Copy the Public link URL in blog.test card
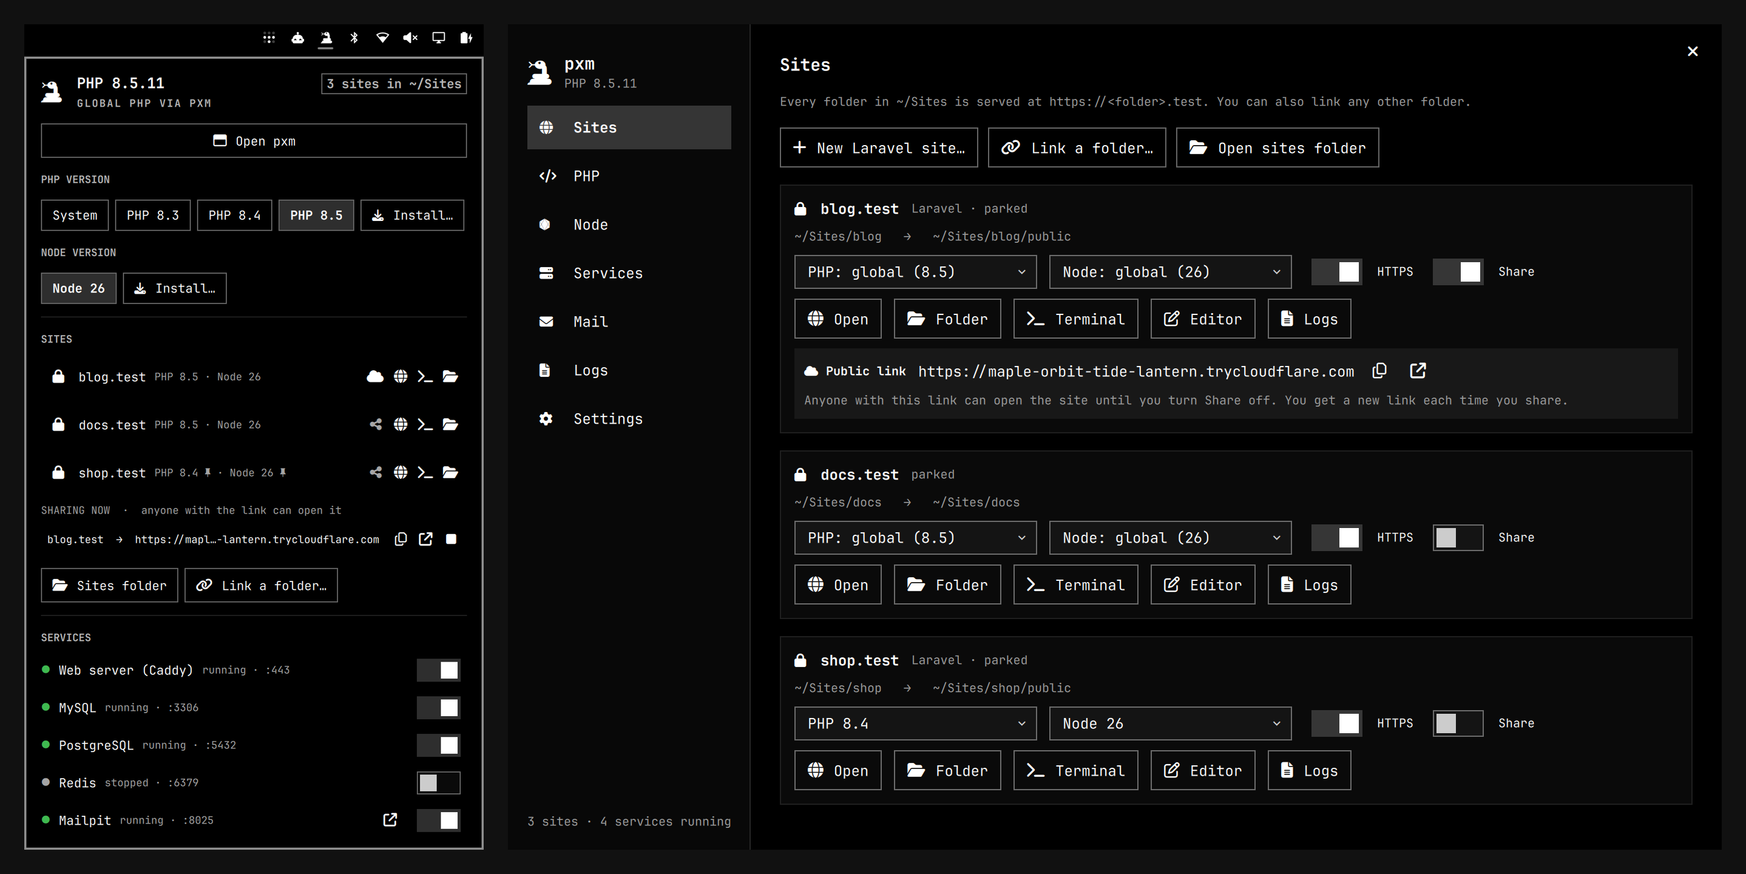 point(1379,371)
